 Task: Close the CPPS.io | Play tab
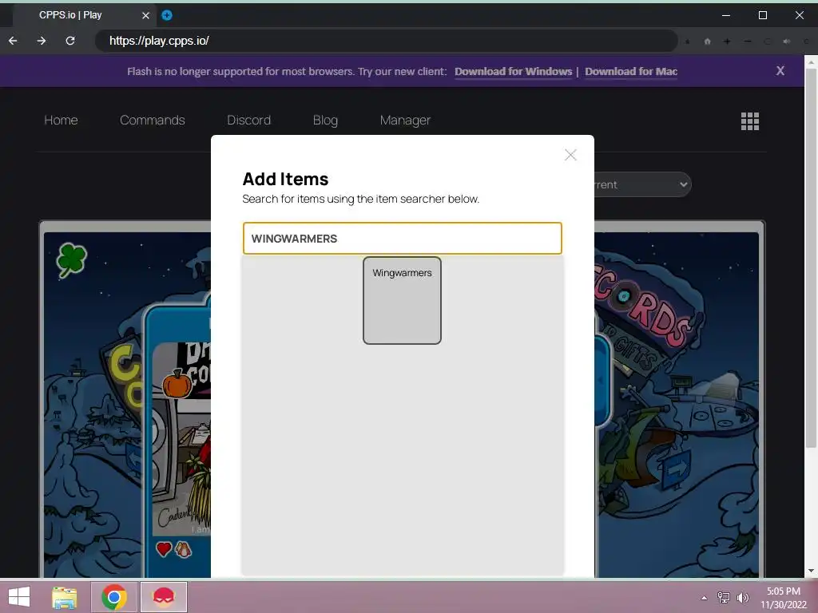tap(145, 15)
